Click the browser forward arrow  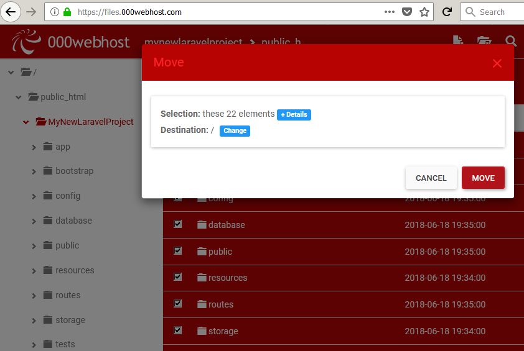31,12
